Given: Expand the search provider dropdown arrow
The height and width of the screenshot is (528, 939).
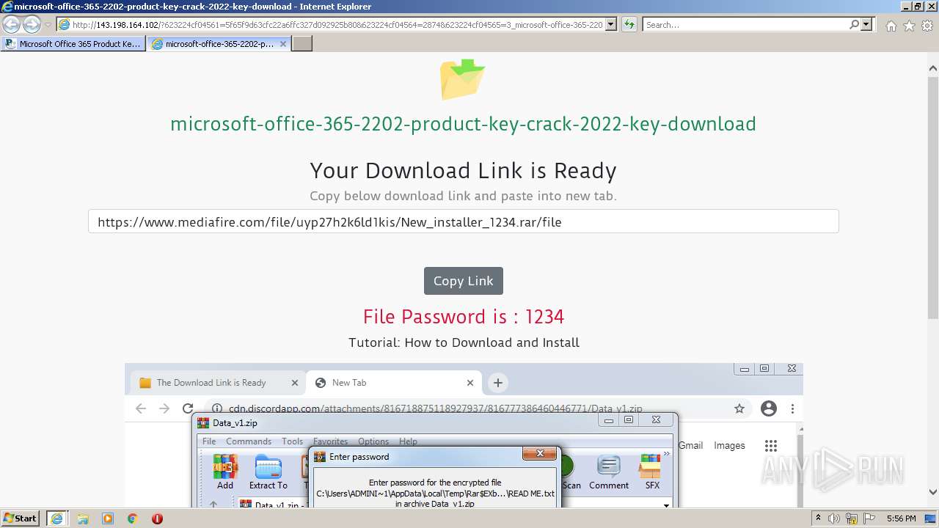Looking at the screenshot, I should pyautogui.click(x=867, y=25).
